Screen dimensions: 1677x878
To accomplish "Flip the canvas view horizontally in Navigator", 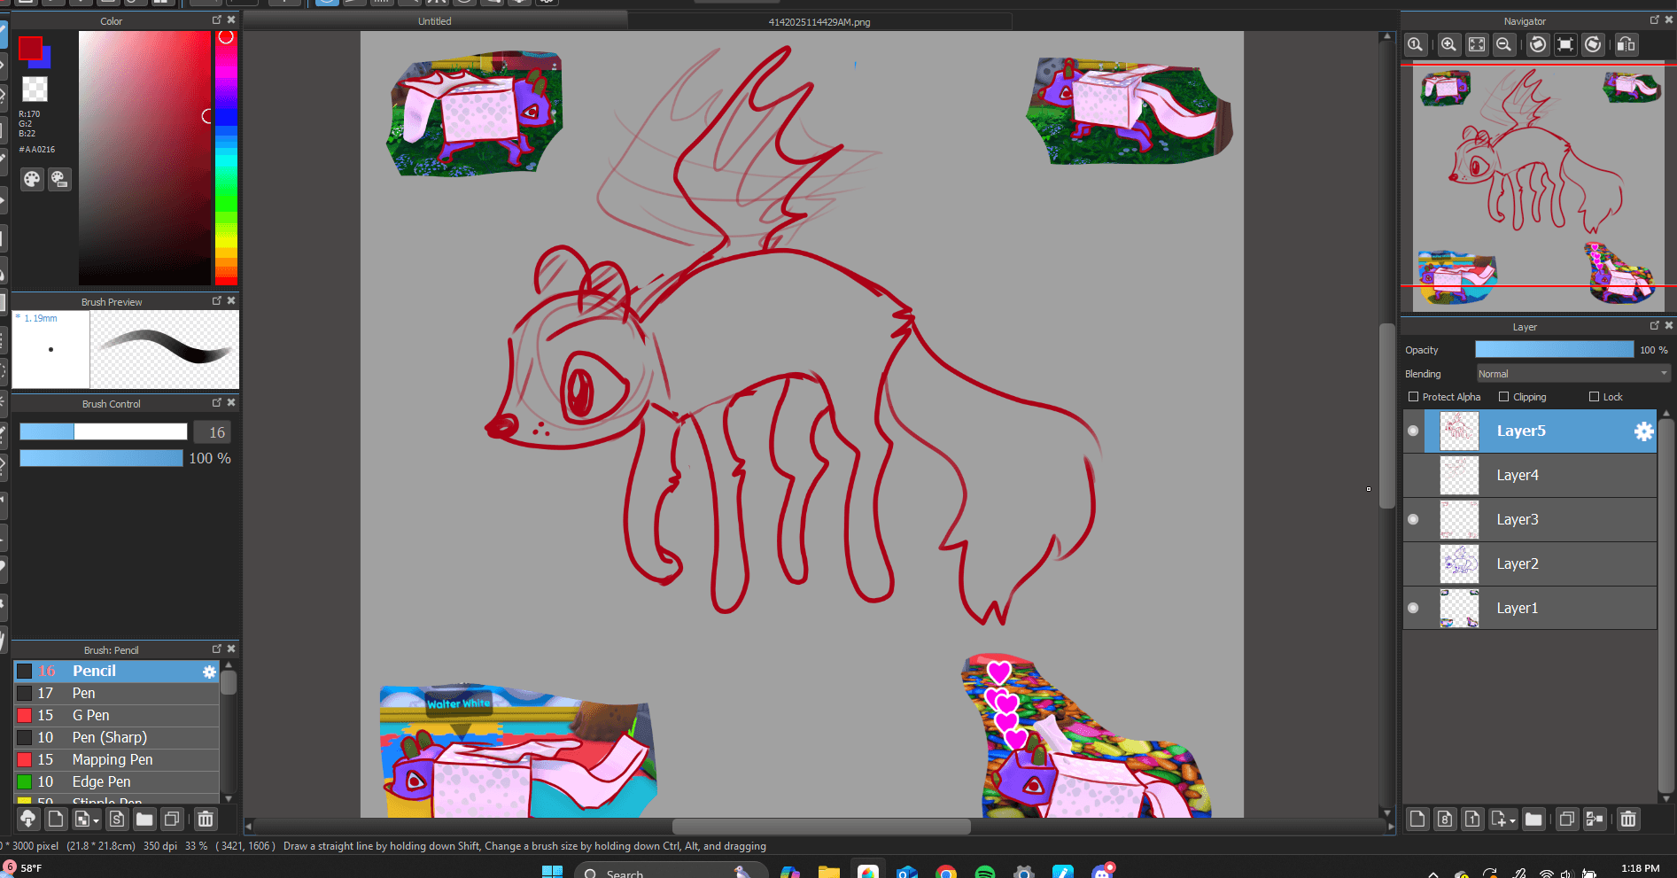I will click(x=1627, y=45).
